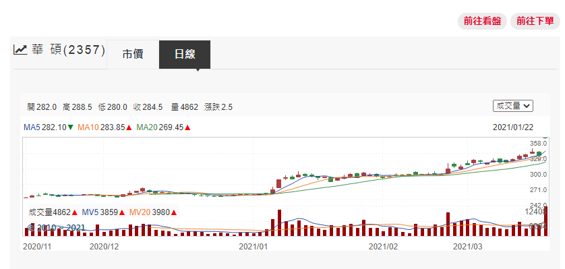Click the MV5 3859 label
Screen dimensions: 565x269
pos(100,212)
